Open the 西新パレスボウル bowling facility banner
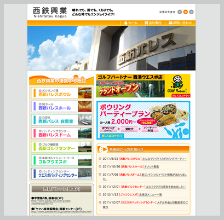224x220 pixels. click(x=61, y=93)
